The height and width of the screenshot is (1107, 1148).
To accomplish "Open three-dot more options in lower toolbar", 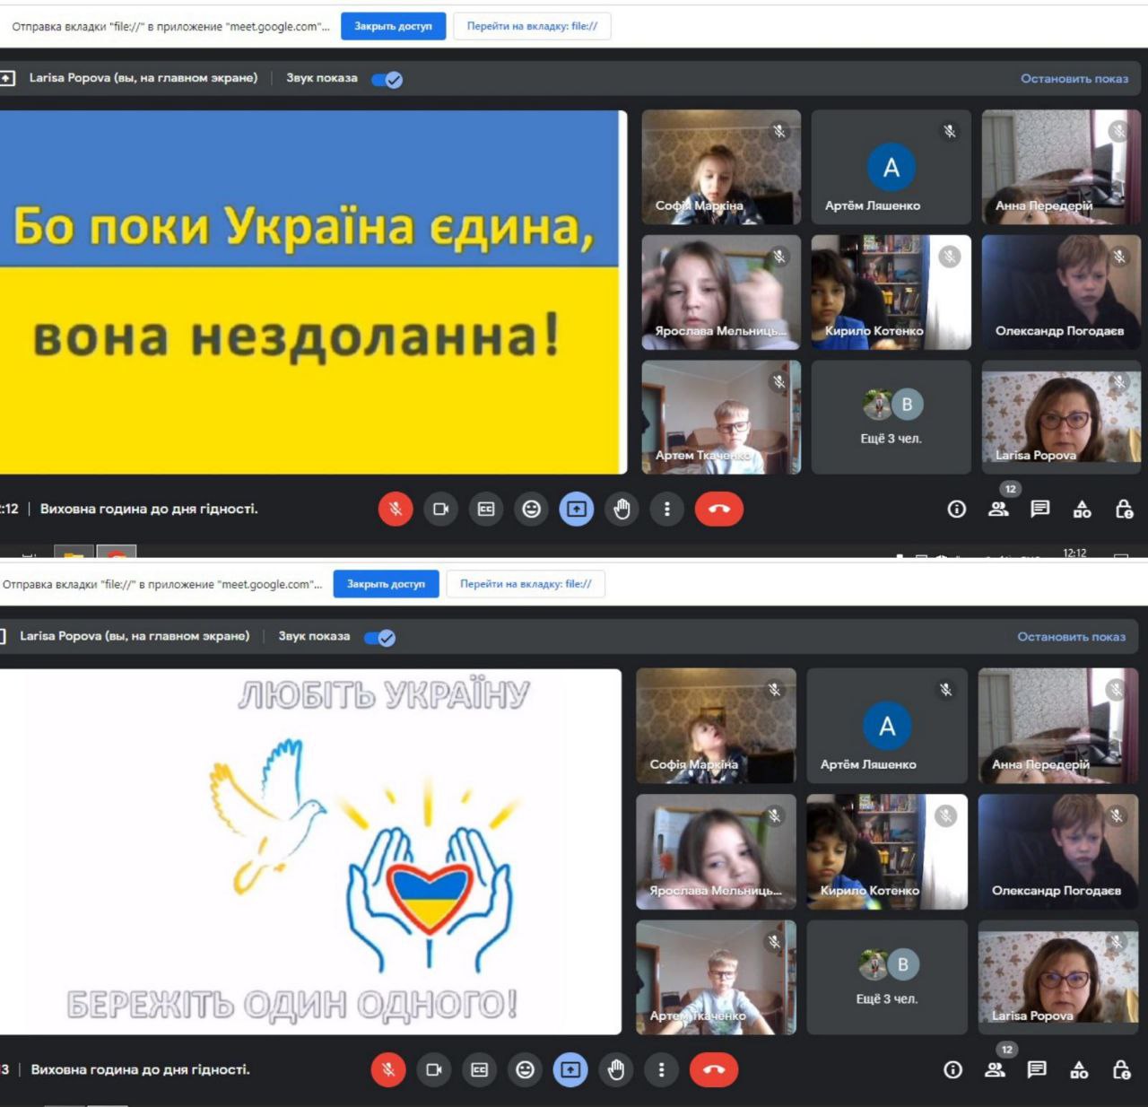I will pos(661,1069).
